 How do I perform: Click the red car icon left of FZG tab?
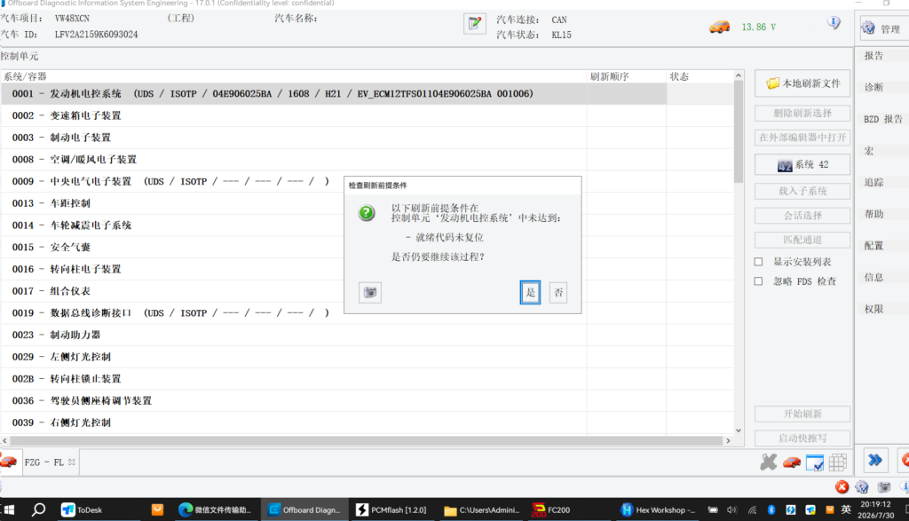(8, 462)
